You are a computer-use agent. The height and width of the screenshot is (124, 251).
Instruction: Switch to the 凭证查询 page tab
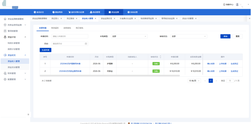70,18
